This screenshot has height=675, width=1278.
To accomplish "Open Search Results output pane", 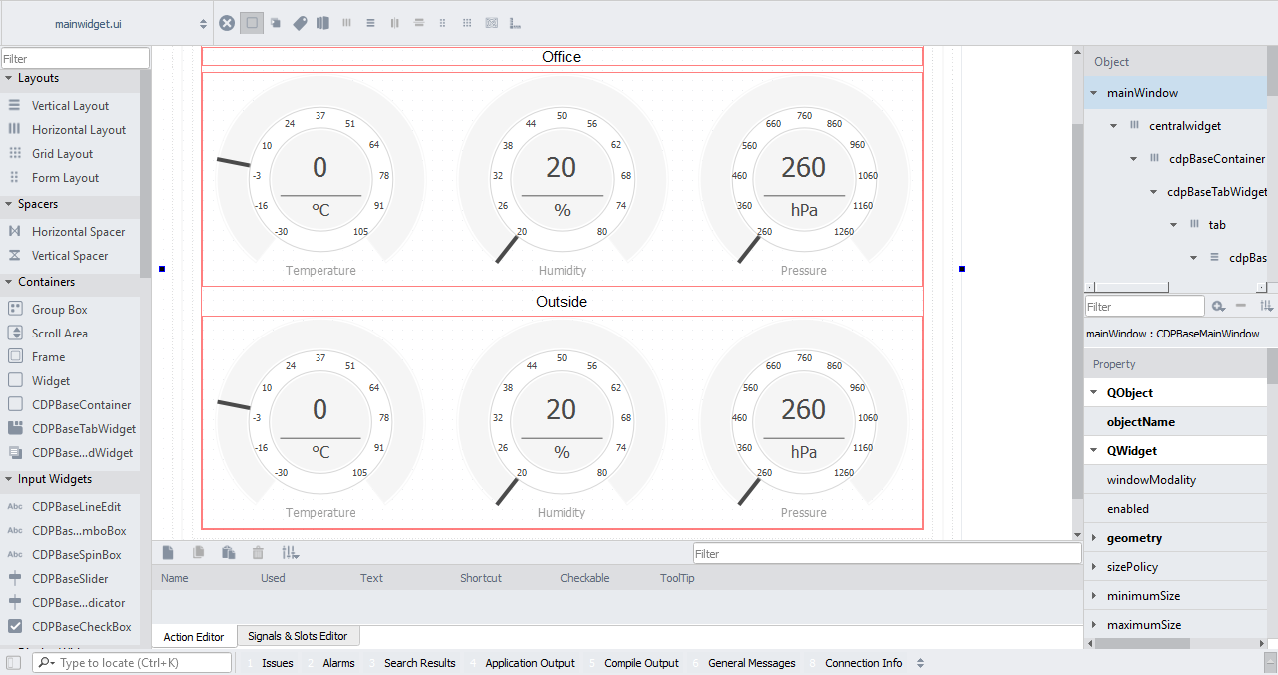I will click(412, 663).
